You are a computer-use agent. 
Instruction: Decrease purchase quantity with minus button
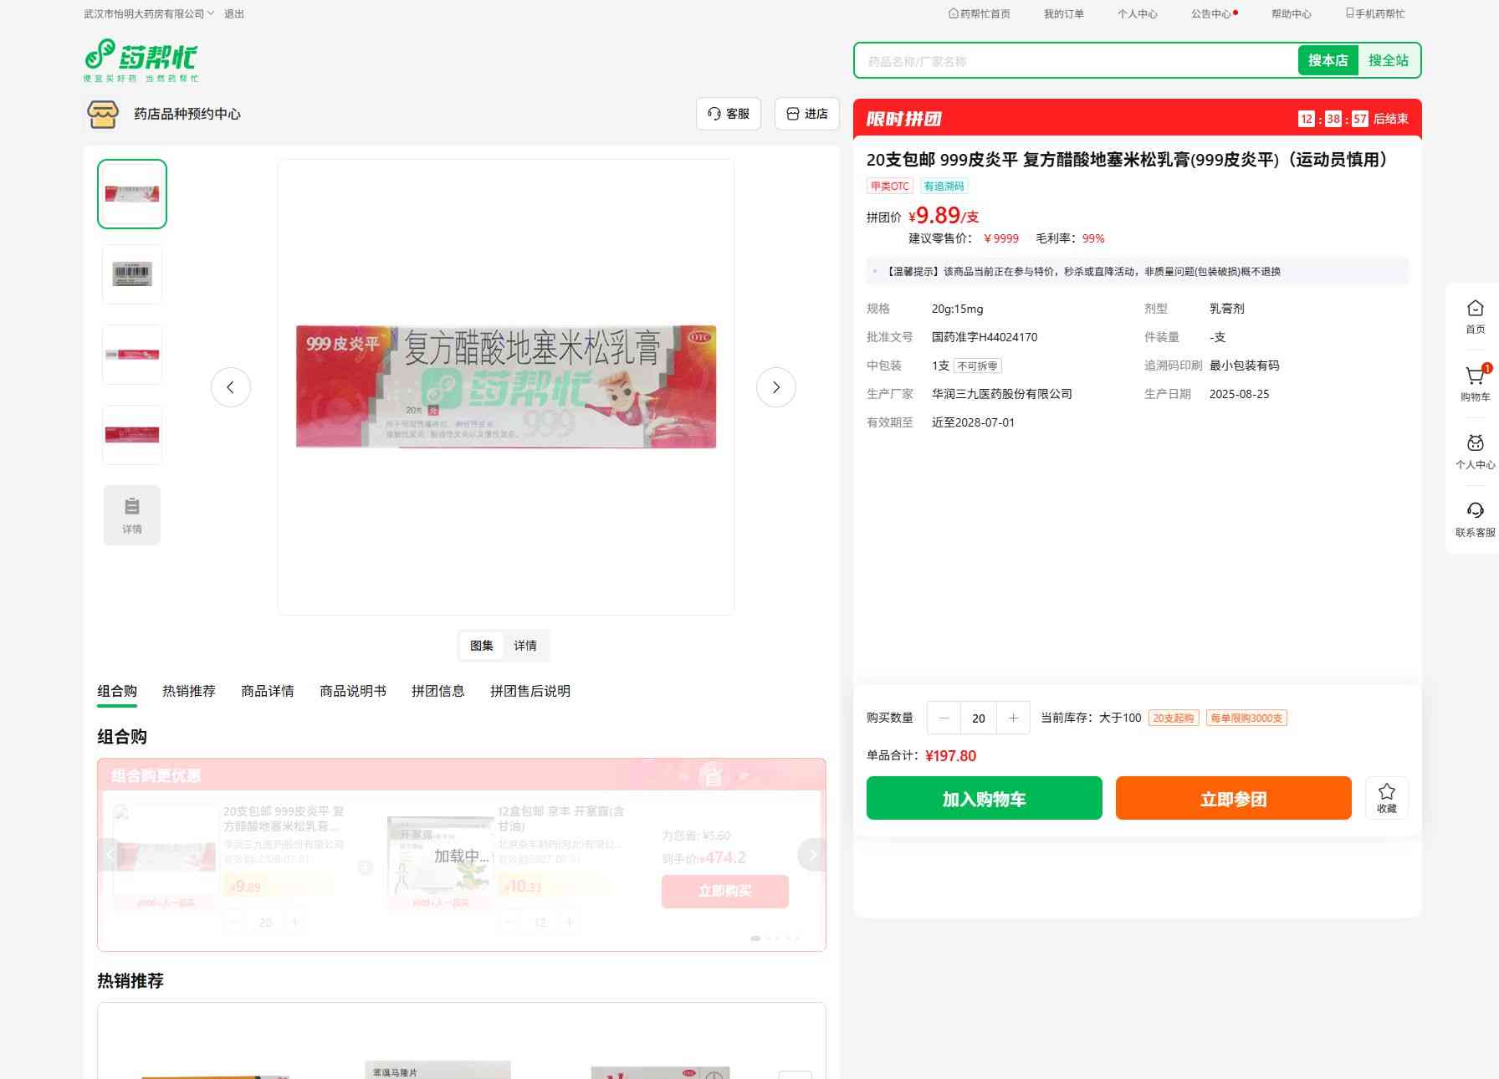coord(944,718)
